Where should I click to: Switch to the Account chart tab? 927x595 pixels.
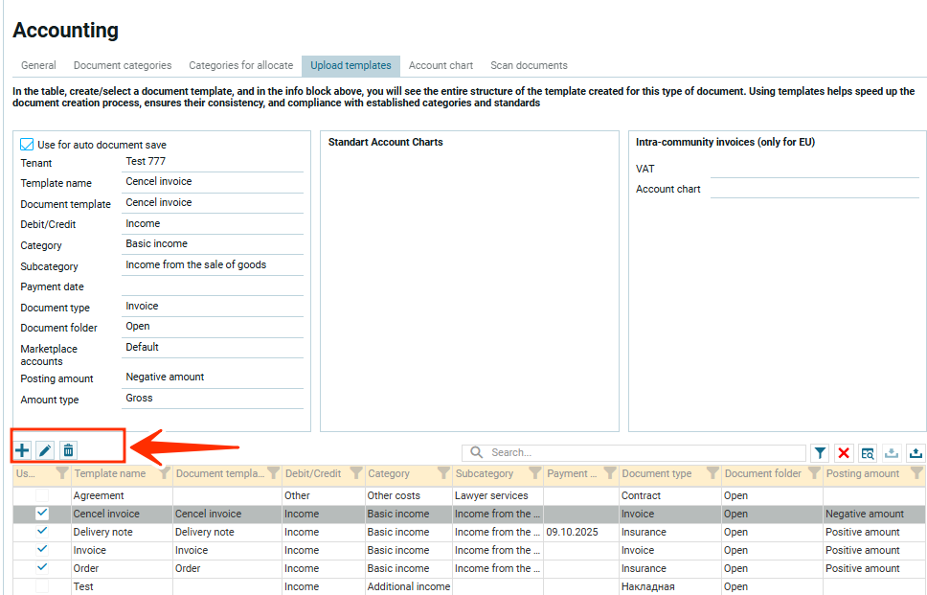[x=441, y=66]
